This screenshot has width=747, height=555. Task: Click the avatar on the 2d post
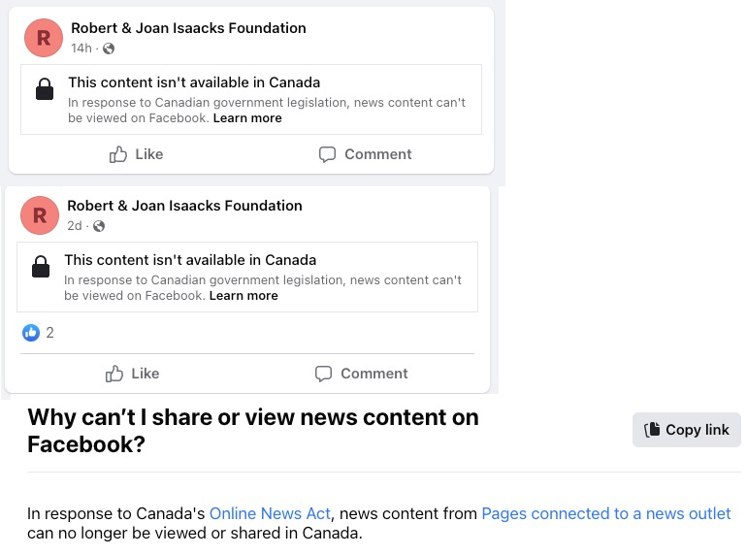pos(39,215)
